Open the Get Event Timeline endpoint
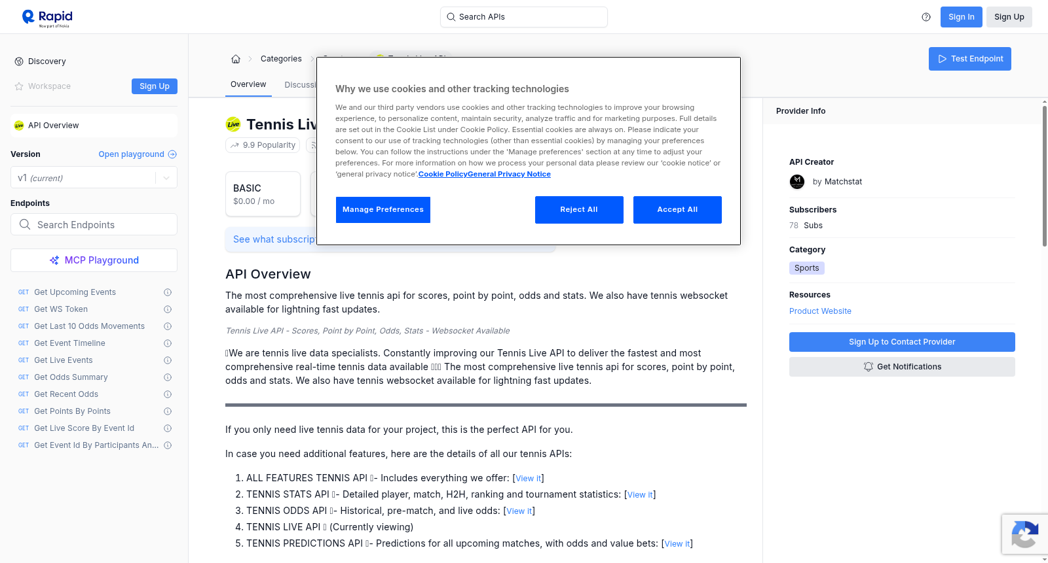 (69, 343)
